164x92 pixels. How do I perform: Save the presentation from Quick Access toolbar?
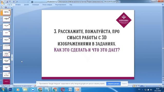7,2
